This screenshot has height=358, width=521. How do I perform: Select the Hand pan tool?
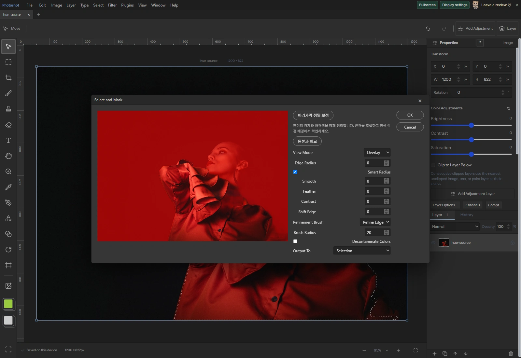pyautogui.click(x=8, y=156)
